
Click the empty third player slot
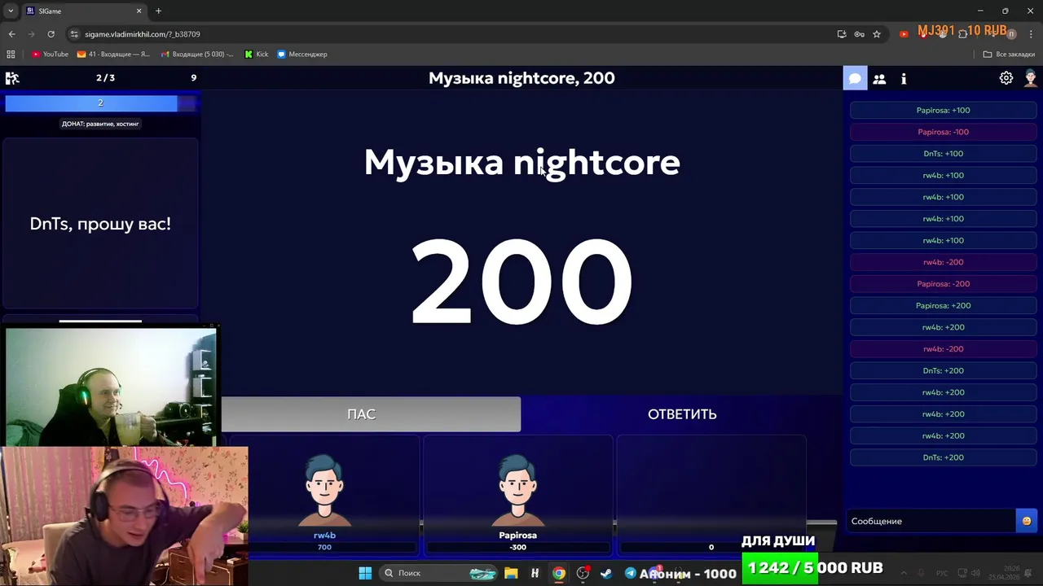pyautogui.click(x=711, y=496)
